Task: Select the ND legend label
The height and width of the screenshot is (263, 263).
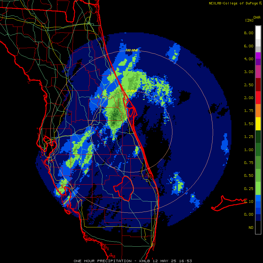Action: point(251,228)
